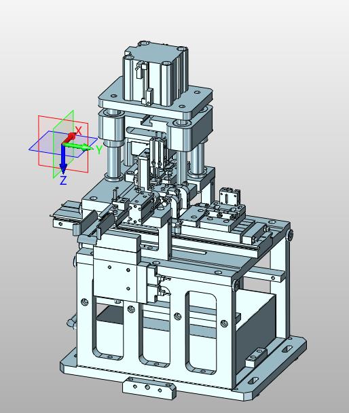Select the red X axis arrow
349x413 pixels.
click(x=70, y=138)
